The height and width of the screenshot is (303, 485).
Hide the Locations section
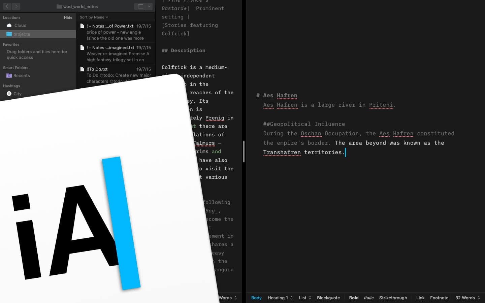tap(68, 18)
